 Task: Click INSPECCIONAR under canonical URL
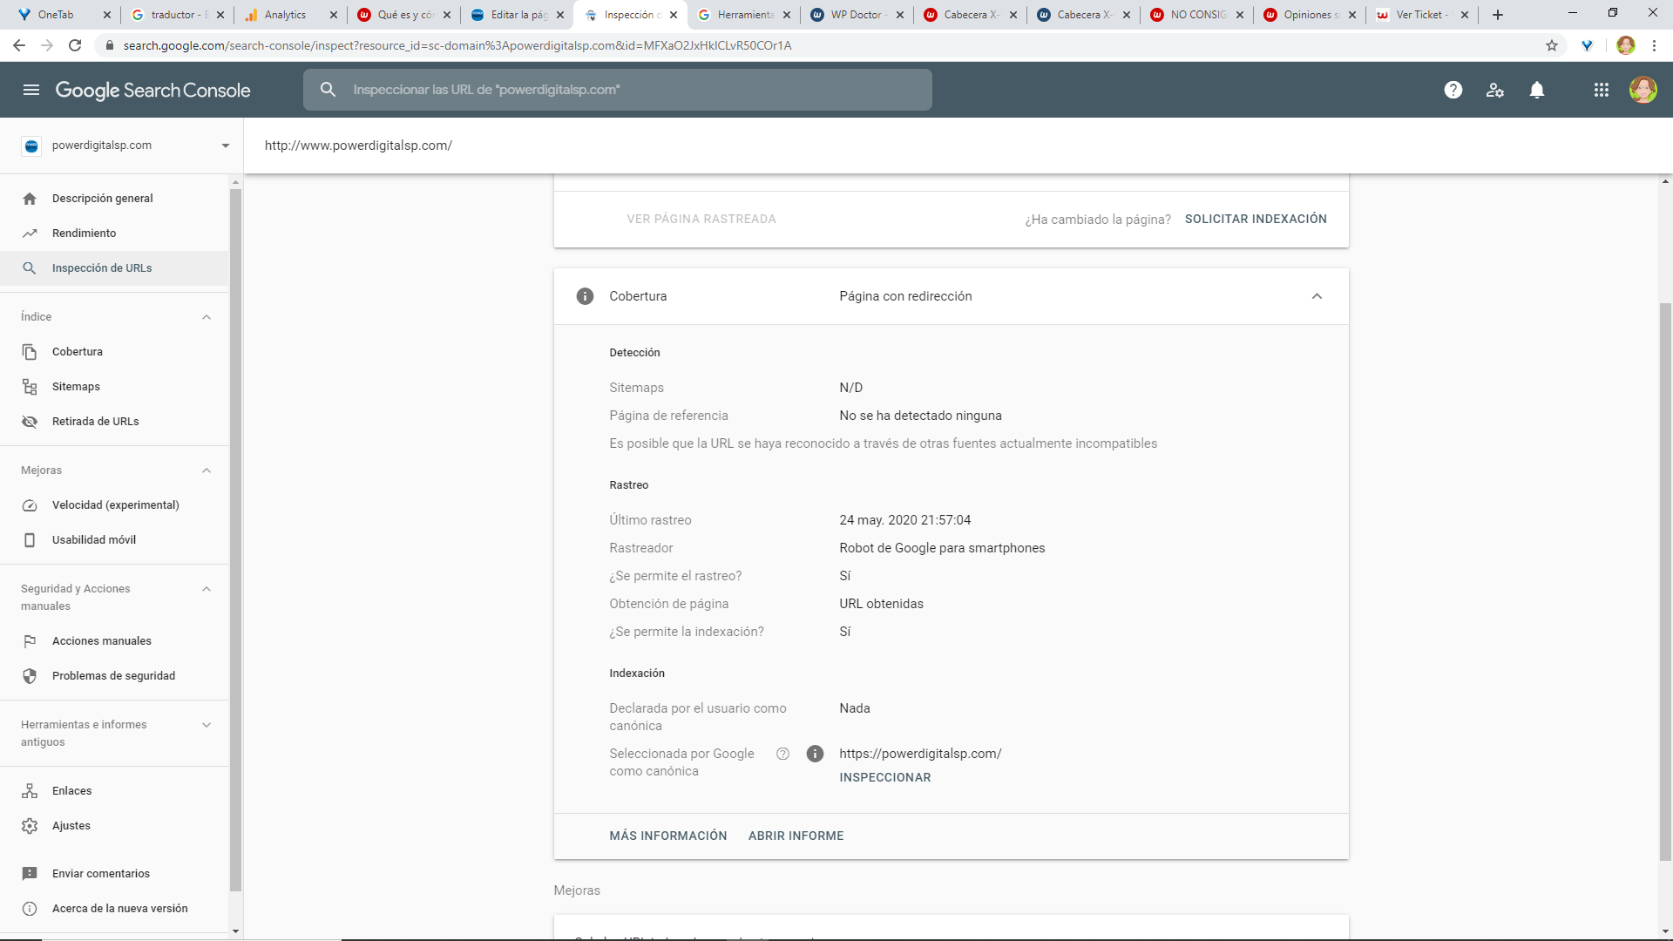(x=885, y=777)
